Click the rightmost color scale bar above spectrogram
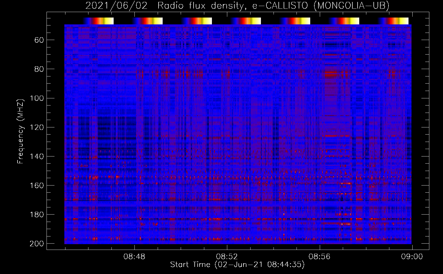 click(393, 21)
